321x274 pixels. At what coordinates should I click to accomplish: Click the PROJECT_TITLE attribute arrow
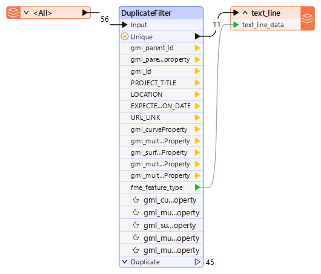(x=197, y=83)
